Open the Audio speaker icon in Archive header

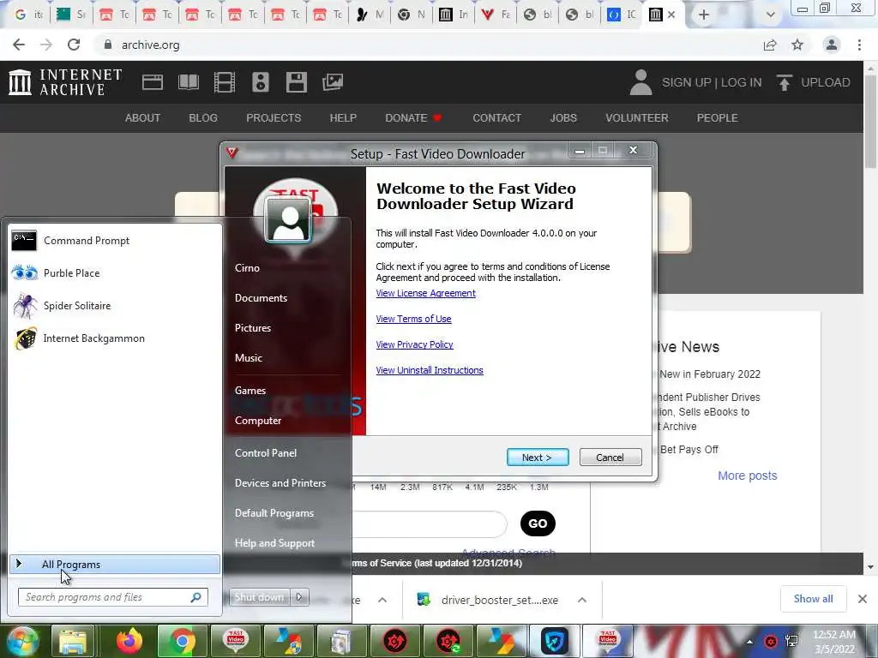[261, 82]
